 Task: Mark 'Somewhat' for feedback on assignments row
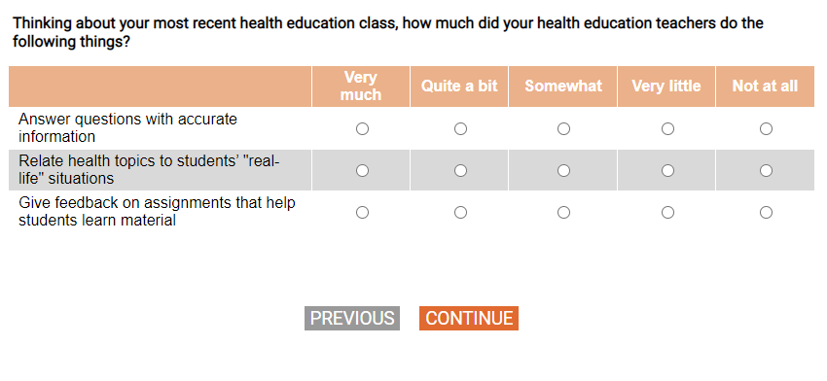(563, 213)
